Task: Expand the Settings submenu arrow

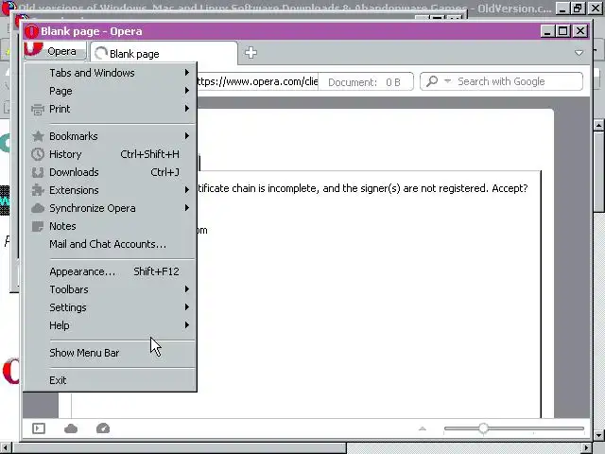Action: pyautogui.click(x=187, y=306)
